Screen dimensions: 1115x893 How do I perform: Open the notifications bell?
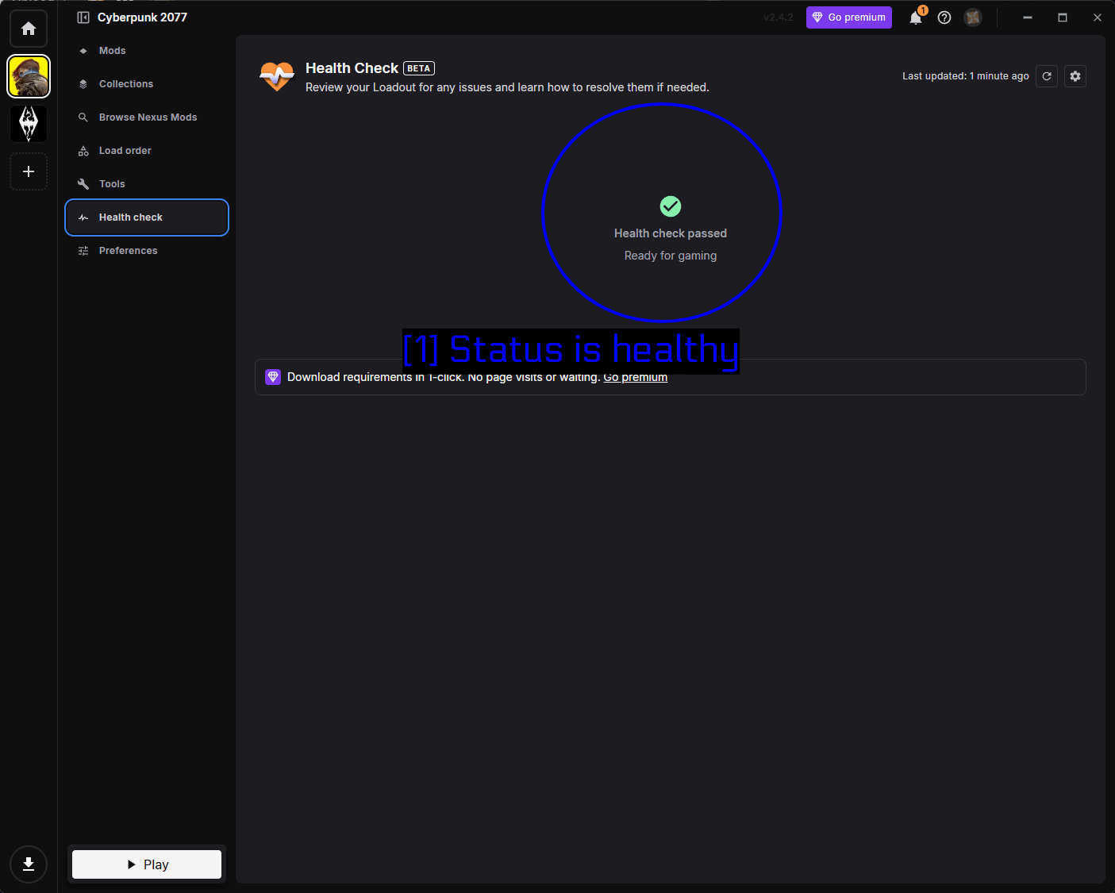[916, 17]
